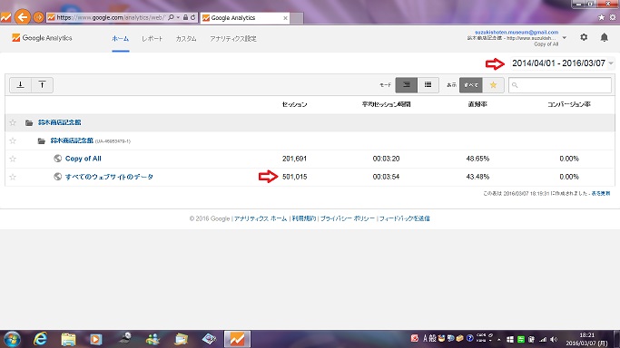This screenshot has width=620, height=348.
Task: Click the Google Analytics logo
Action: [42, 38]
